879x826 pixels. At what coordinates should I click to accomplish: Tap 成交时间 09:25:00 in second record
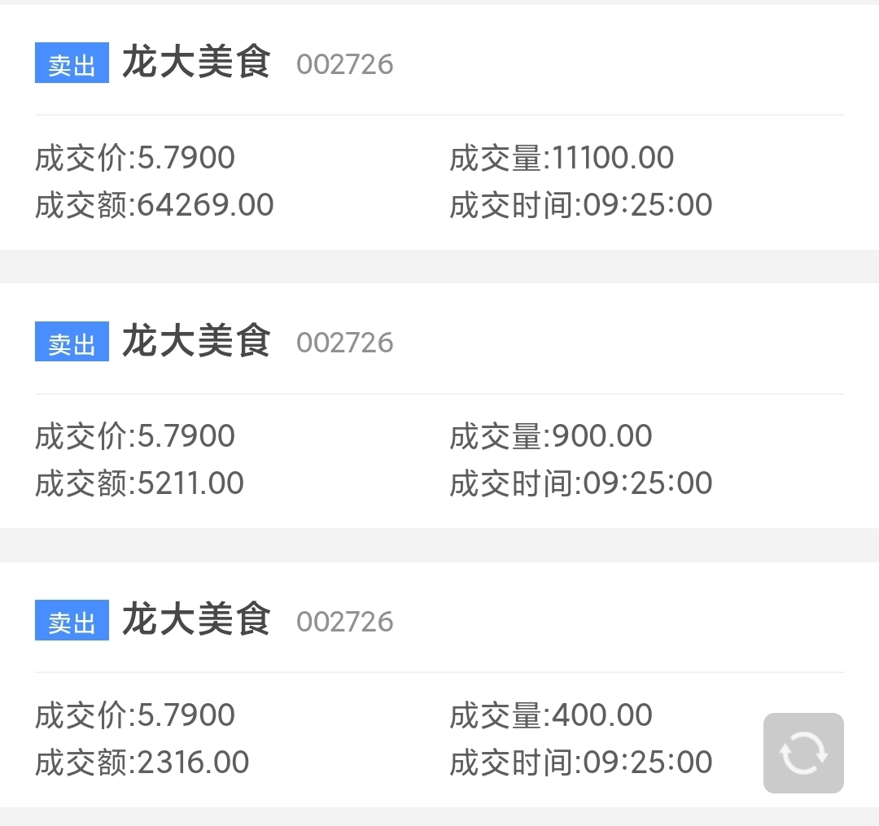581,483
